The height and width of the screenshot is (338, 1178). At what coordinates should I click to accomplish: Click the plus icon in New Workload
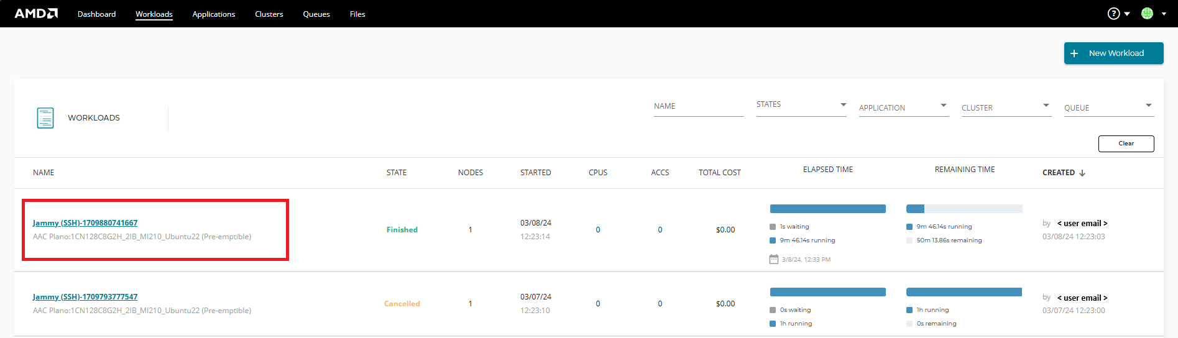click(1074, 53)
